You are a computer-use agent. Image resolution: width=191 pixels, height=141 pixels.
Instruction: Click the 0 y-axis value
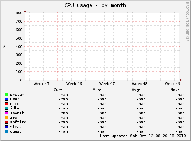pos(21,80)
